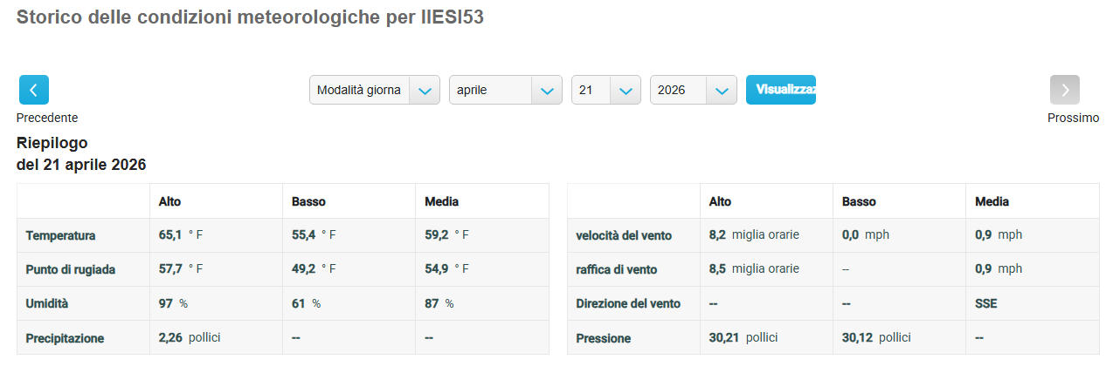Open the Modalità giornaliera mode dropdown
The image size is (1113, 380).
(374, 90)
